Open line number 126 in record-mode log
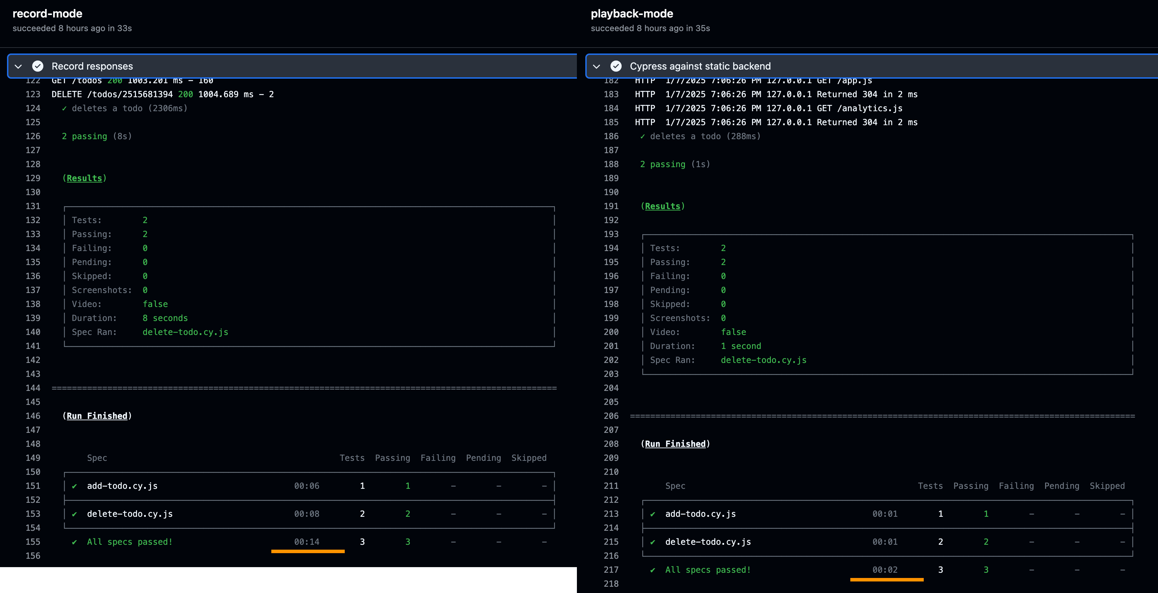 pyautogui.click(x=33, y=136)
